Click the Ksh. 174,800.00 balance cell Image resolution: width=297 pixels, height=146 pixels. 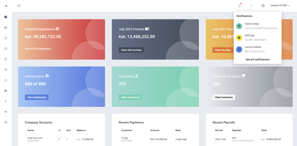85,139
